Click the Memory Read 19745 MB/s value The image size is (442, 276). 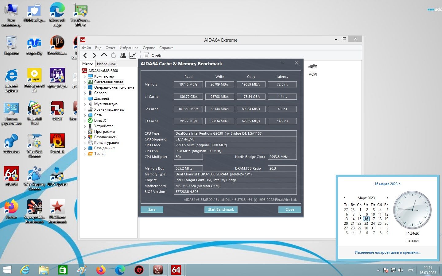click(188, 84)
